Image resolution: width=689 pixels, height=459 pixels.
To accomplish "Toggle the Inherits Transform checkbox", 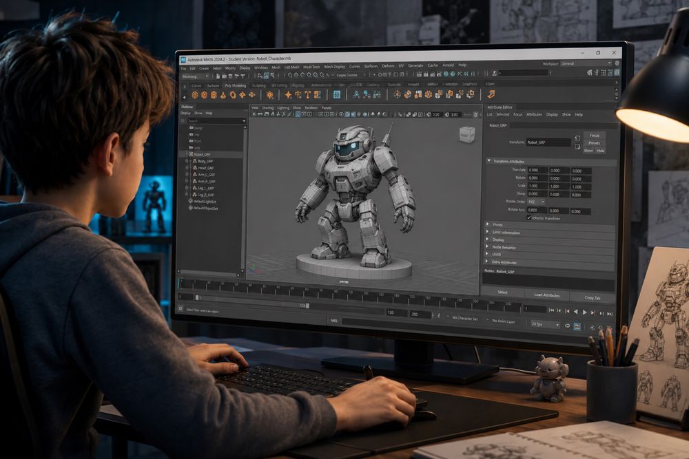I will tap(529, 217).
